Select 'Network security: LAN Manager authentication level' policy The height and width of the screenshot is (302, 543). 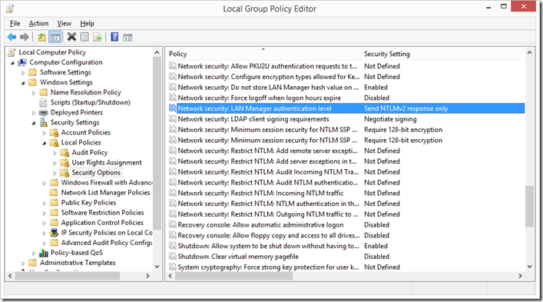point(346,108)
